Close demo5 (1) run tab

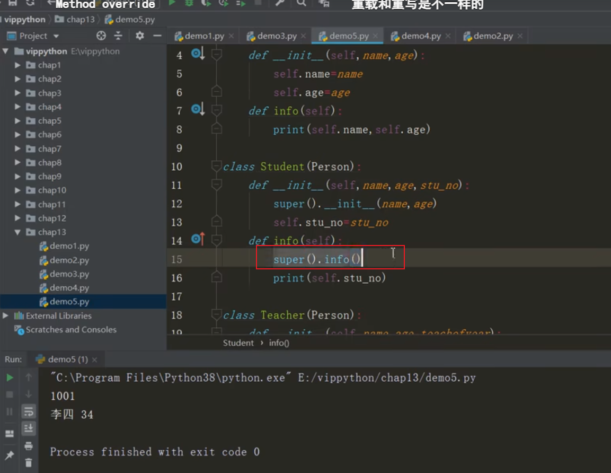[x=94, y=360]
